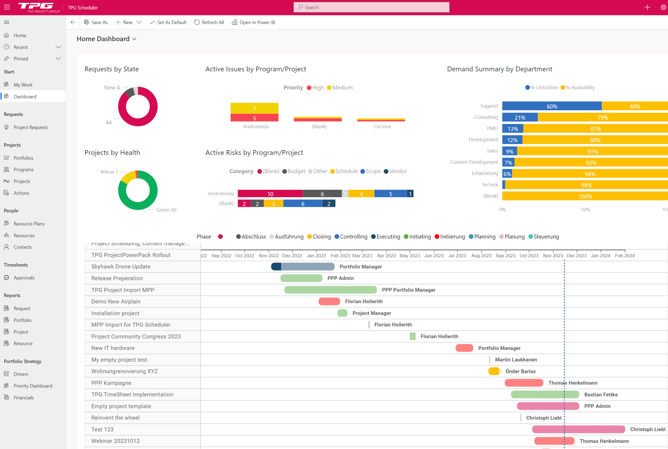The height and width of the screenshot is (449, 668).
Task: Expand the Recent navigation section
Action: pyautogui.click(x=59, y=47)
